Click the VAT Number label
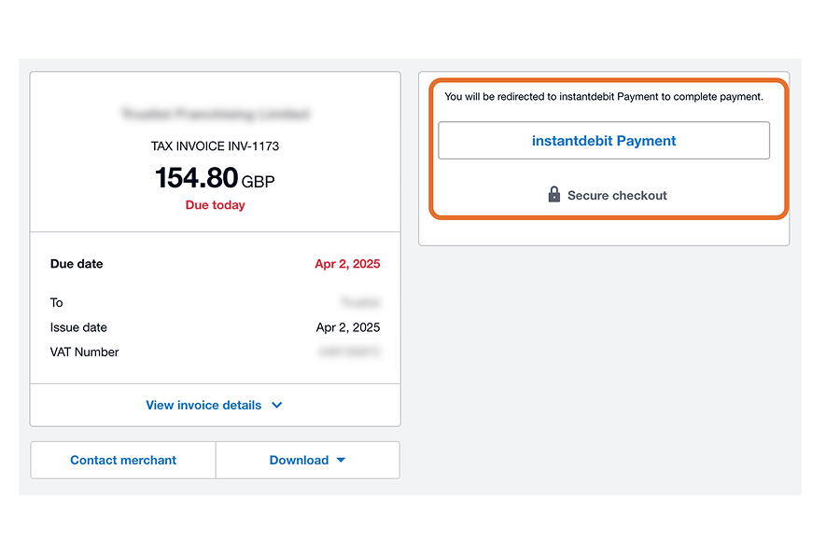This screenshot has width=840, height=553. tap(84, 352)
